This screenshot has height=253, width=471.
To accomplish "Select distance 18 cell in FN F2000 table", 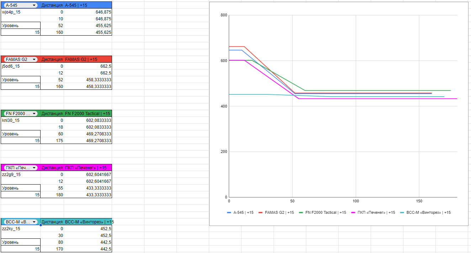I will coord(52,127).
